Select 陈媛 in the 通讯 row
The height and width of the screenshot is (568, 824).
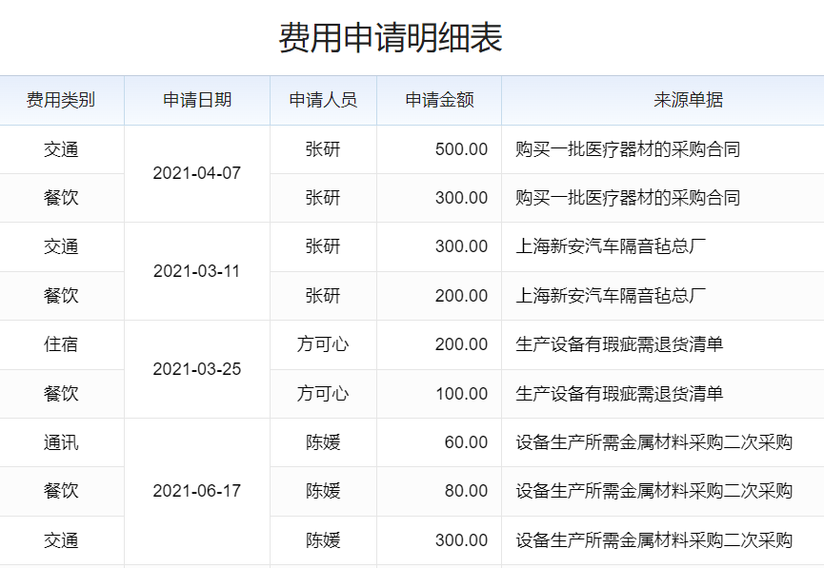click(323, 442)
